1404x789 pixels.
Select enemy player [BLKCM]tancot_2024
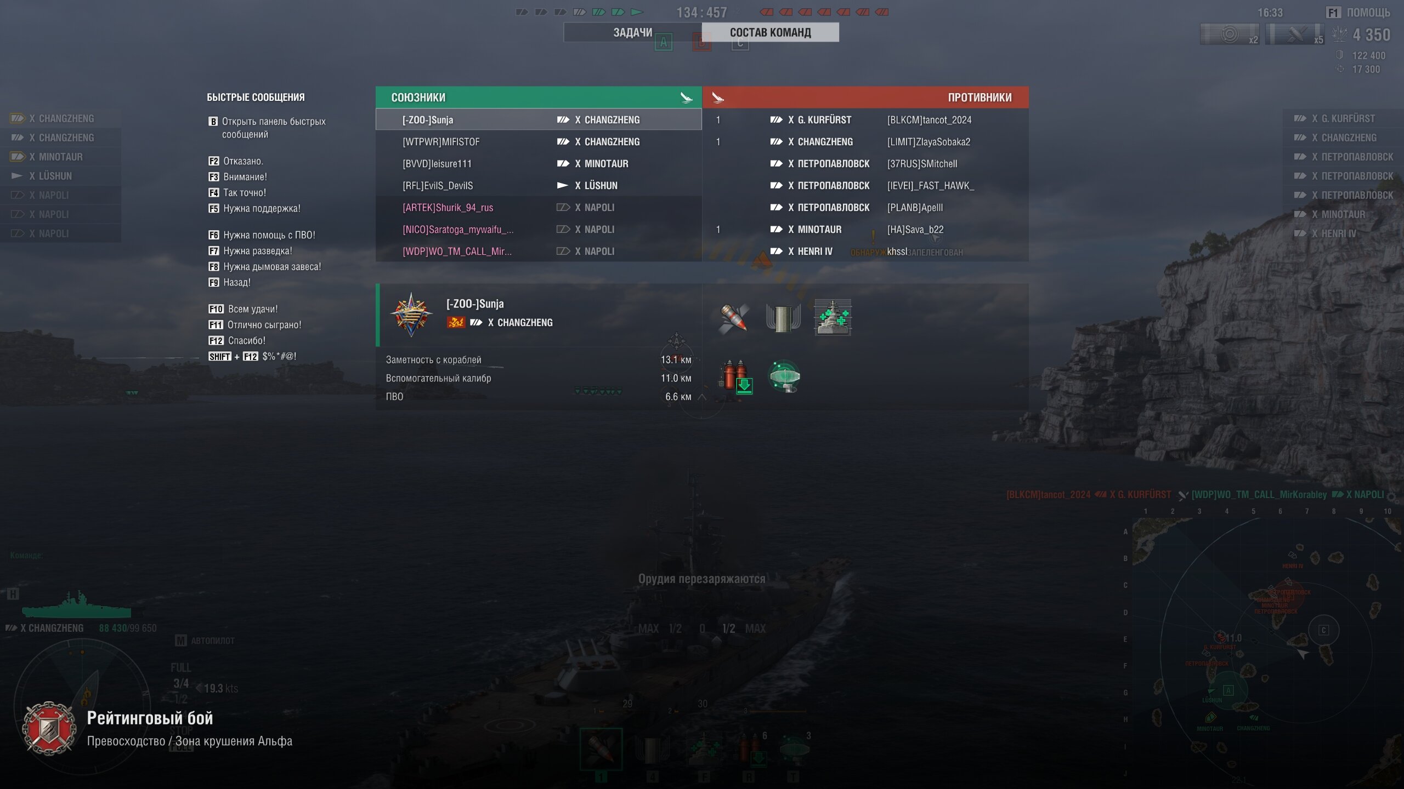point(929,120)
